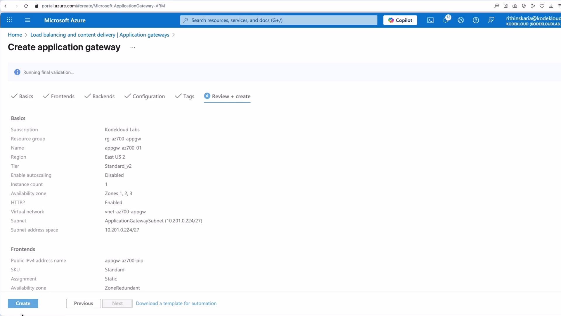Click the ZoneRedundant value
This screenshot has height=316, width=561.
tap(122, 288)
